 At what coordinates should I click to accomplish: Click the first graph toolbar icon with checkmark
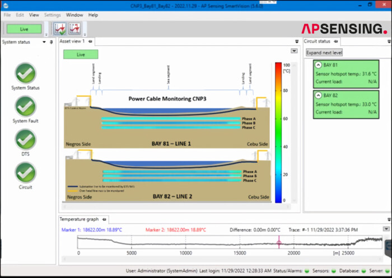click(x=60, y=29)
